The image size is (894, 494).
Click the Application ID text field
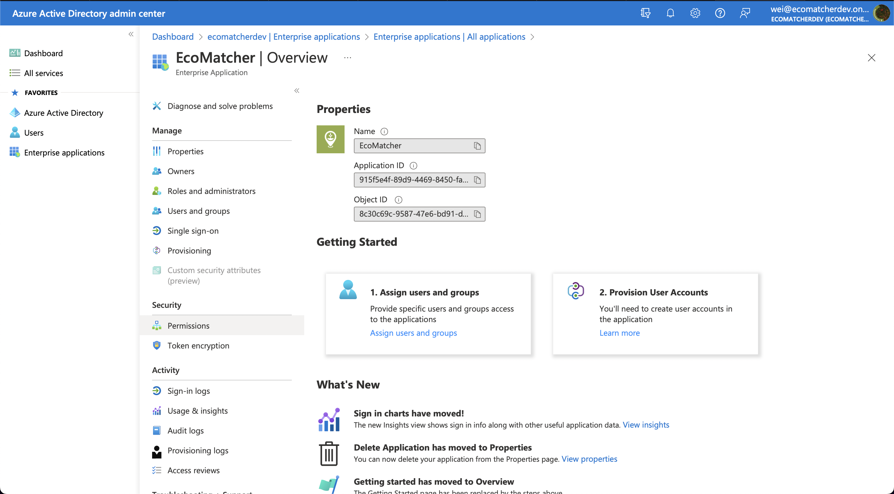pyautogui.click(x=419, y=180)
